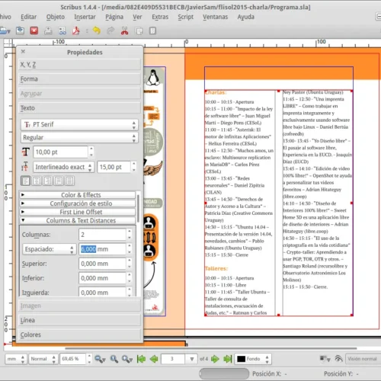Open the X, Y, Z properties tab
Image resolution: width=381 pixels, height=381 pixels.
[79, 65]
